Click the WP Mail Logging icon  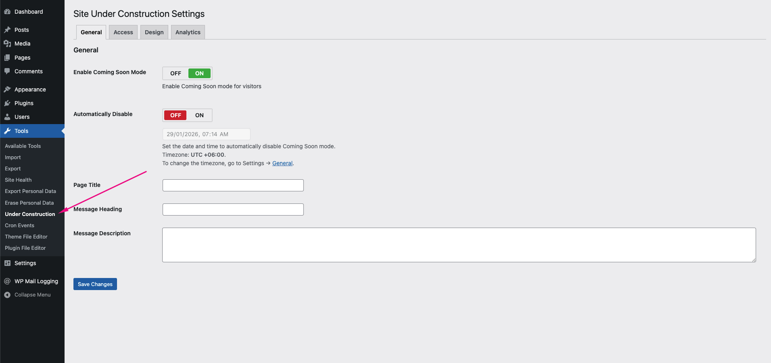click(8, 281)
